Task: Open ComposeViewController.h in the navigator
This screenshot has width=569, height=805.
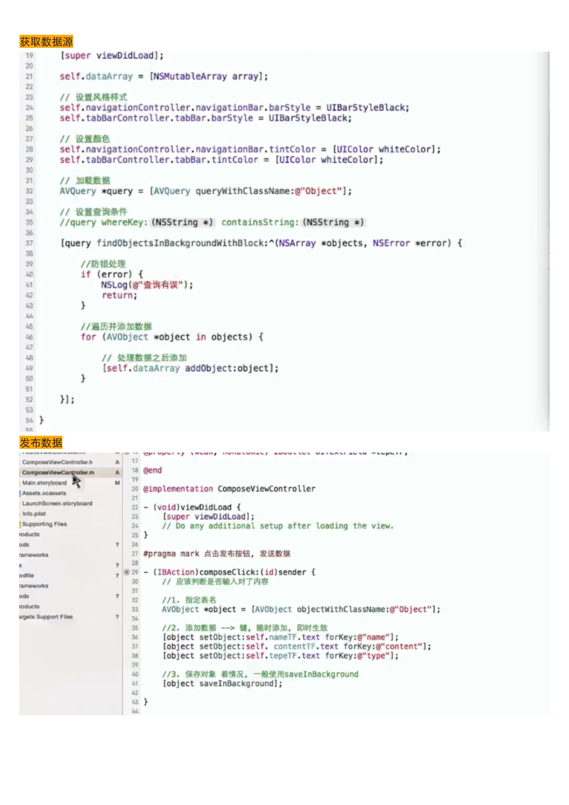Action: 57,462
